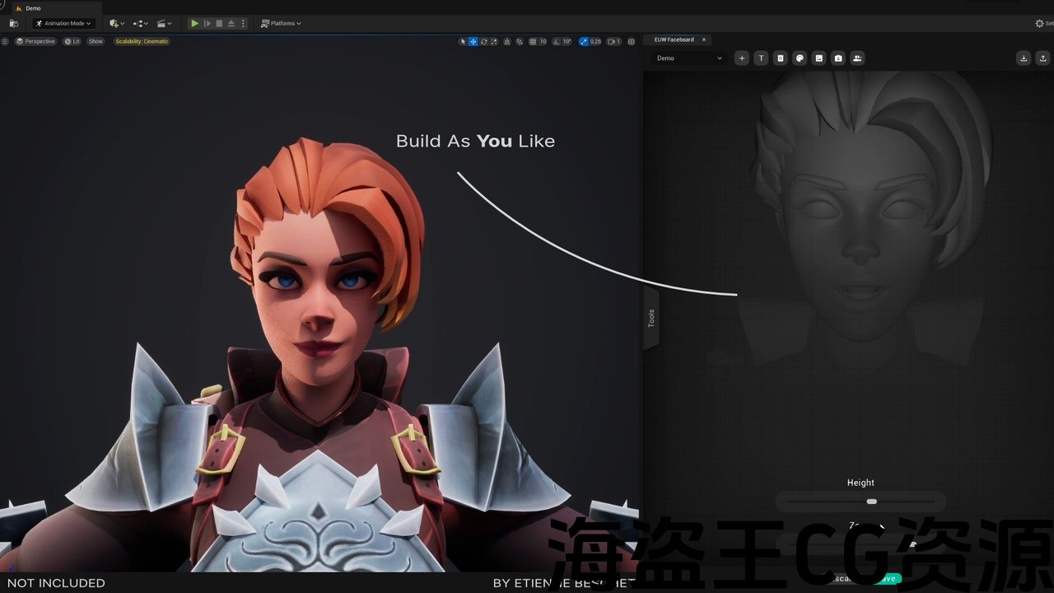Click the download icon in Faceboard
Screen dimensions: 1054x593
click(1024, 58)
